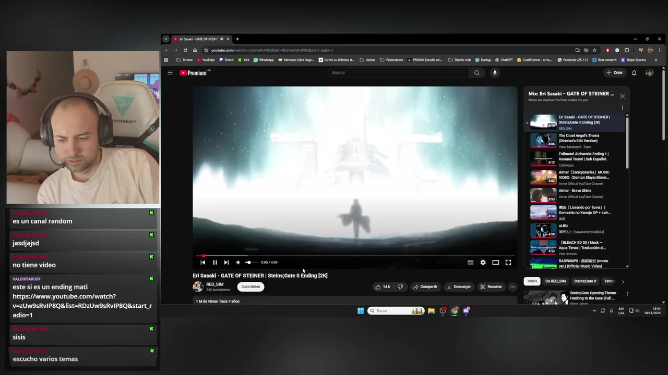Go back in browser history
This screenshot has width=668, height=375.
(166, 51)
